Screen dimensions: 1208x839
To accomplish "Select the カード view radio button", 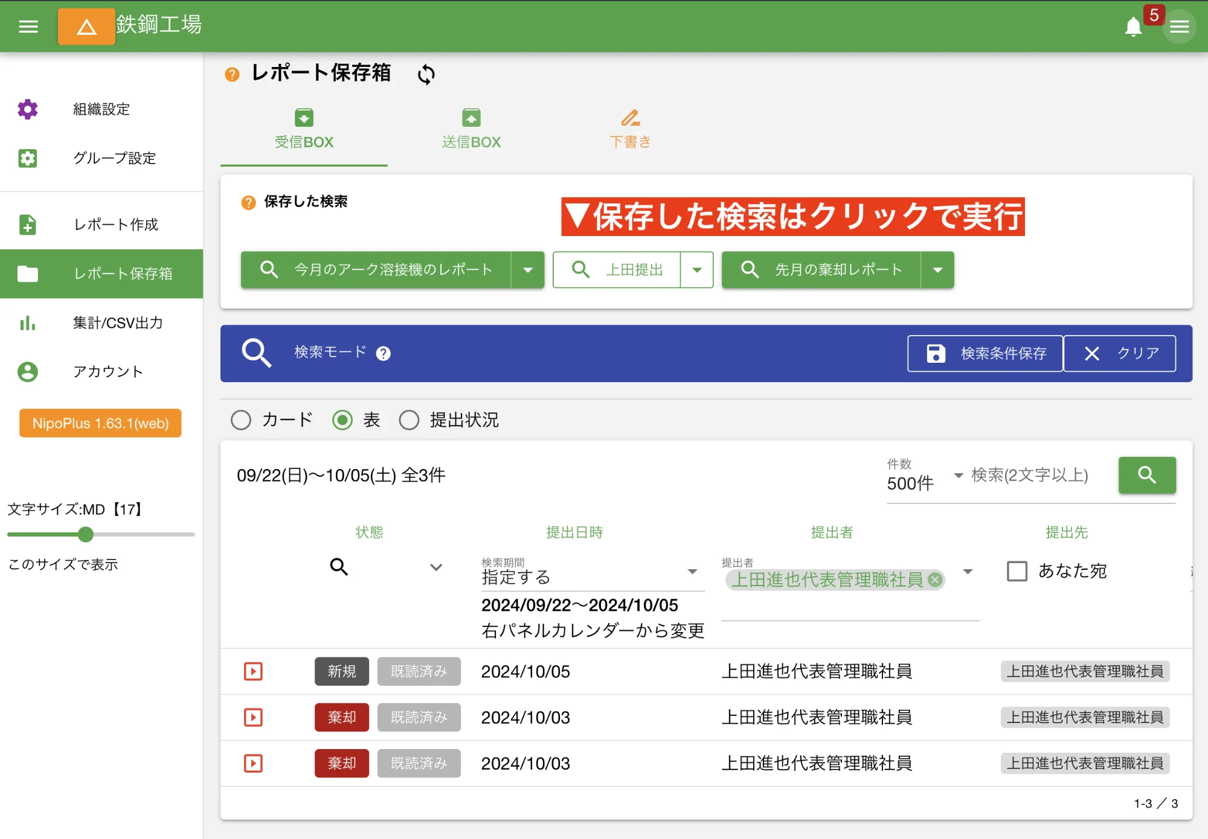I will pos(241,420).
